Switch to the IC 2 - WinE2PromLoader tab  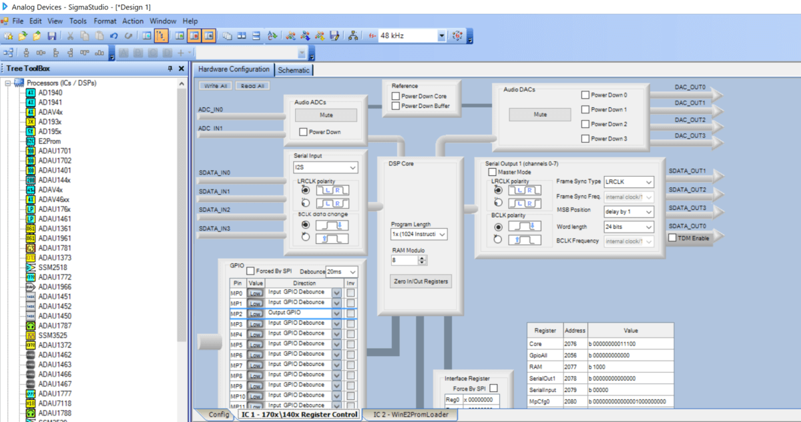[x=411, y=415]
